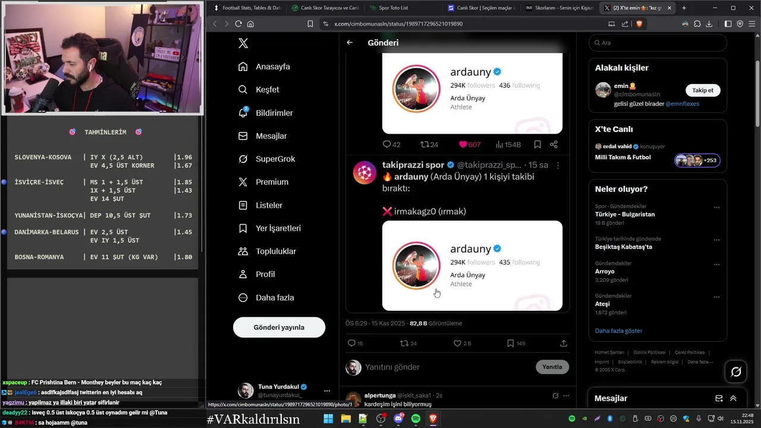Open the takiprazzi spor tweet menu
The width and height of the screenshot is (761, 428).
click(558, 165)
